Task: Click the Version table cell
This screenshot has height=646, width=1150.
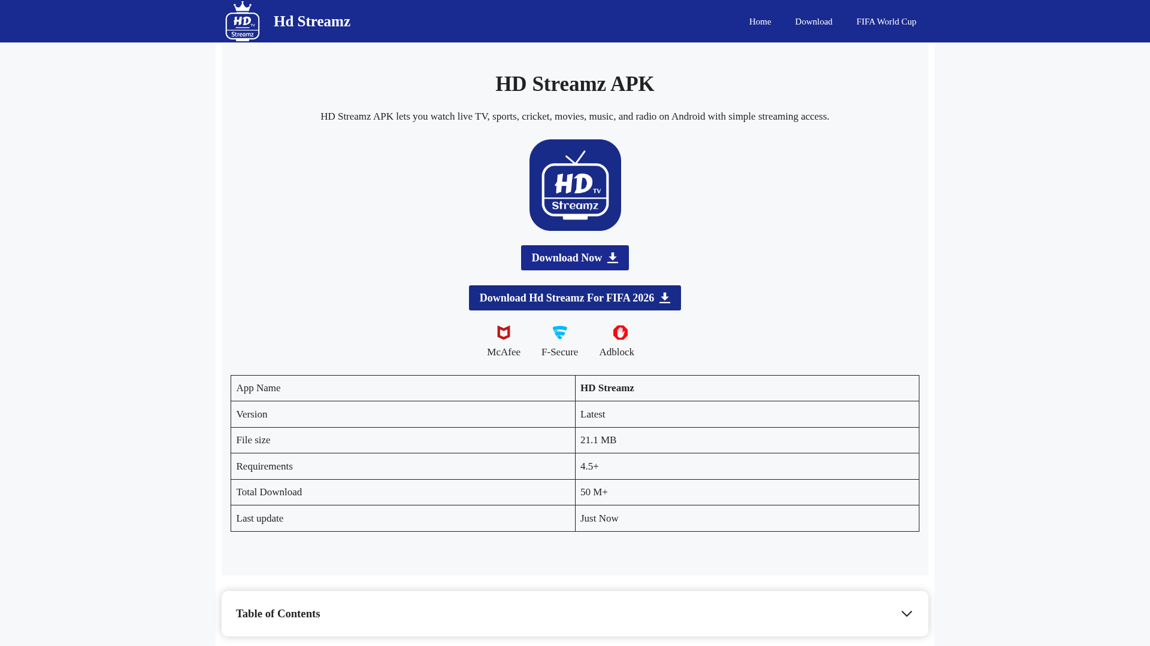Action: coord(403,414)
